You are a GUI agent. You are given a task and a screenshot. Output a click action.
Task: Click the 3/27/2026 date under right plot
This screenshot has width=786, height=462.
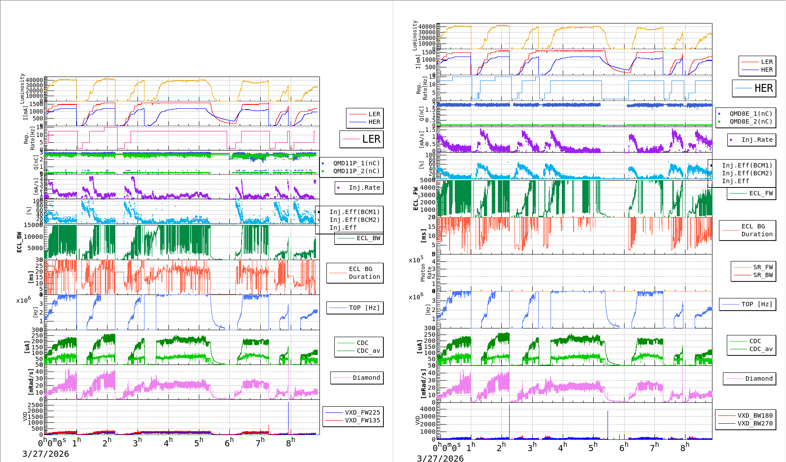[x=440, y=458]
